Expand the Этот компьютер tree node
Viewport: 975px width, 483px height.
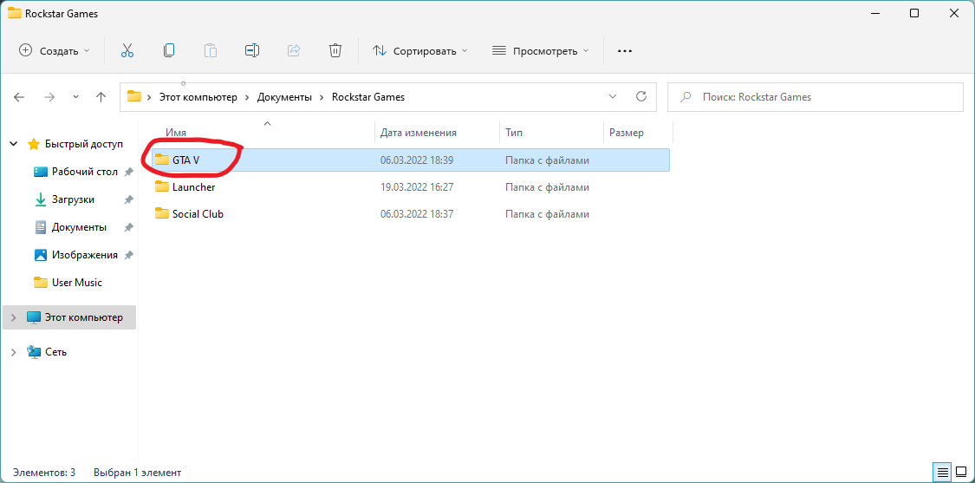pyautogui.click(x=14, y=317)
